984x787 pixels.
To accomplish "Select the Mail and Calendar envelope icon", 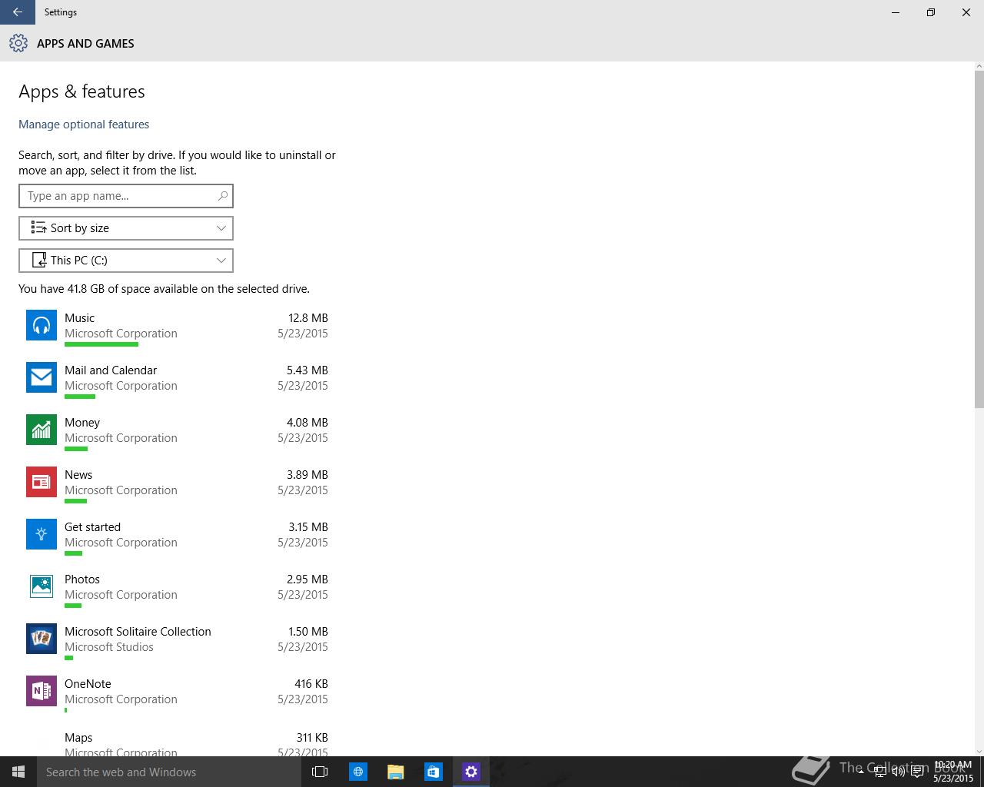I will [x=42, y=377].
